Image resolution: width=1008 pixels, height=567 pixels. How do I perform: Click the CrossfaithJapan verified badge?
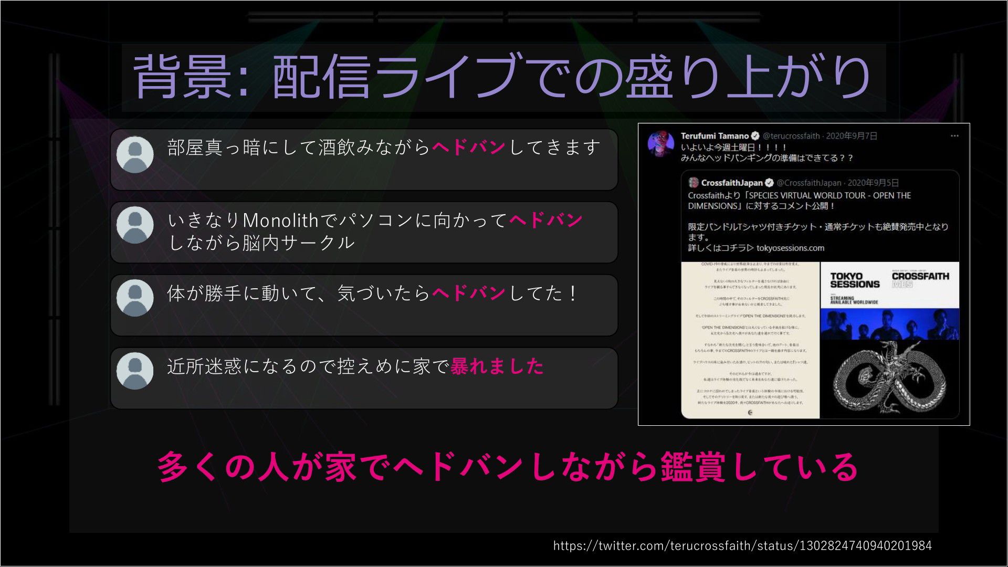click(x=769, y=183)
